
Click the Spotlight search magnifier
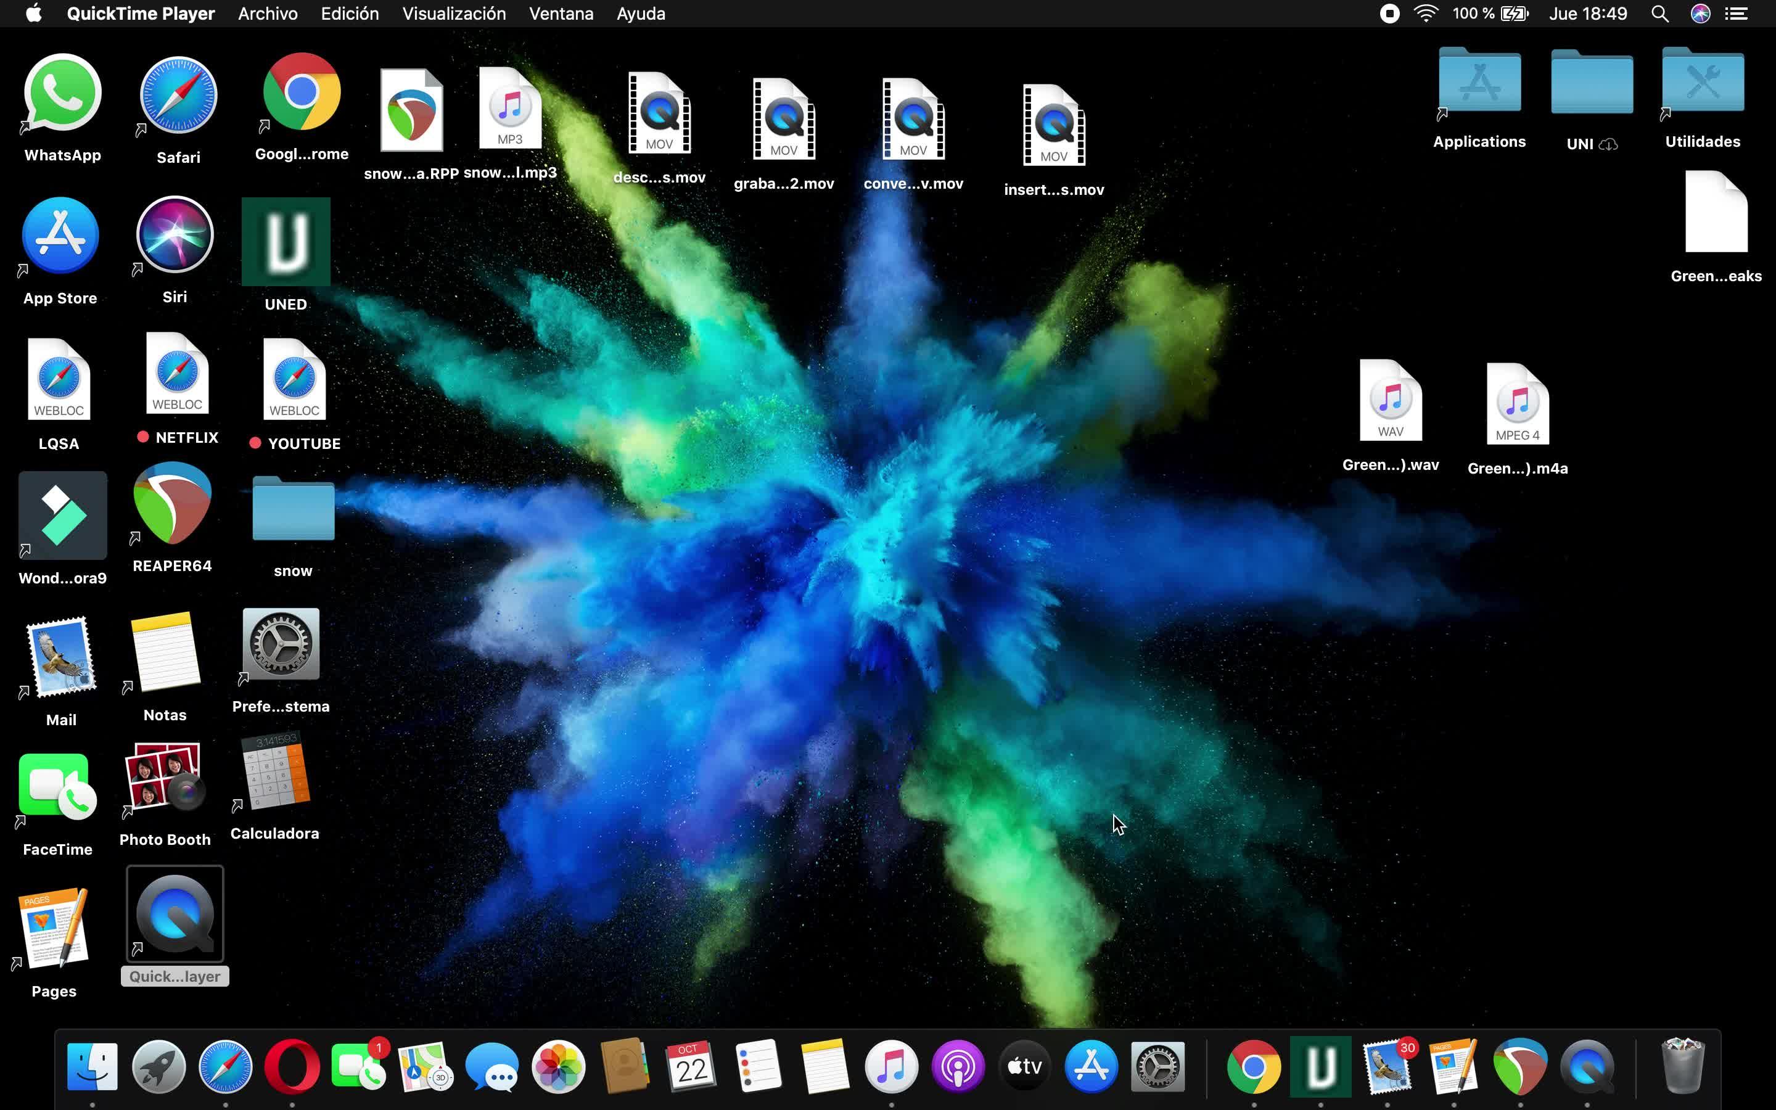1660,14
